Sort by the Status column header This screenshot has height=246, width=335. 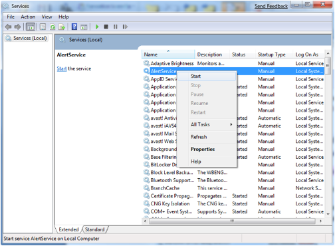pyautogui.click(x=243, y=55)
